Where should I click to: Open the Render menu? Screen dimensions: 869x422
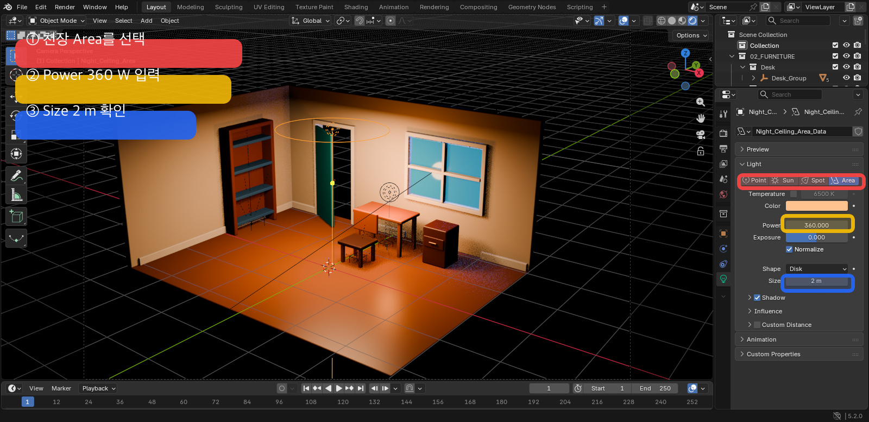coord(65,7)
